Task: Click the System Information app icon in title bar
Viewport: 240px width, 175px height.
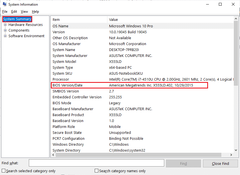Action: 4,4
